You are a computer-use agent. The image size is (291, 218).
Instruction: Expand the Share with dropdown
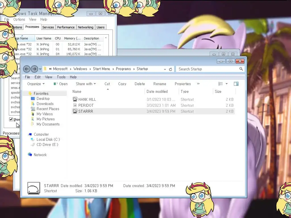pos(86,84)
